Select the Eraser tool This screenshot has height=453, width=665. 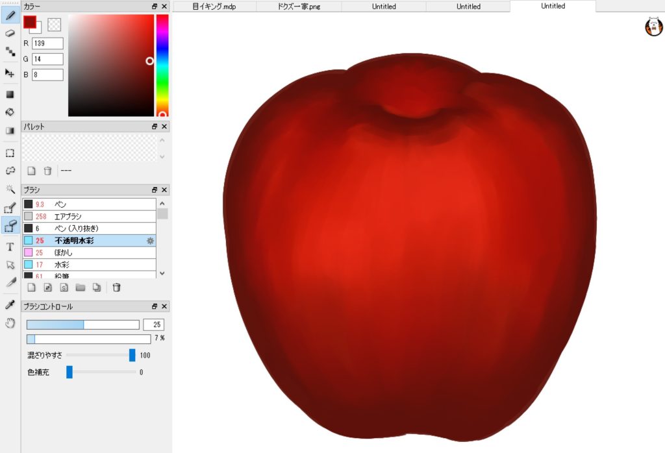[x=10, y=32]
